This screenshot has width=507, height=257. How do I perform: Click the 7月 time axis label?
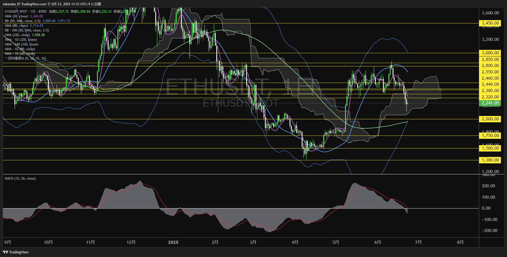418,242
